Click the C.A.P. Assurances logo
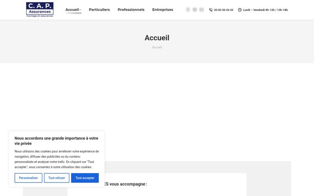This screenshot has height=196, width=314. click(x=40, y=10)
